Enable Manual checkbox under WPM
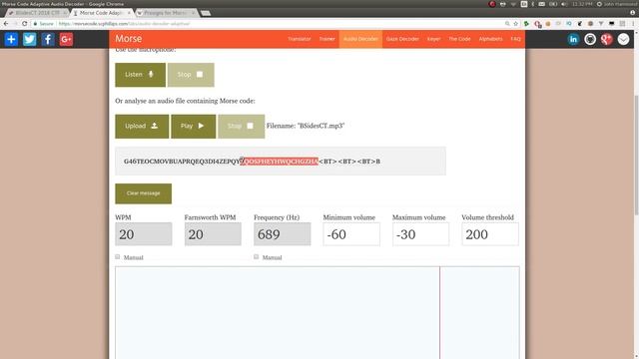639x359 pixels. [118, 257]
